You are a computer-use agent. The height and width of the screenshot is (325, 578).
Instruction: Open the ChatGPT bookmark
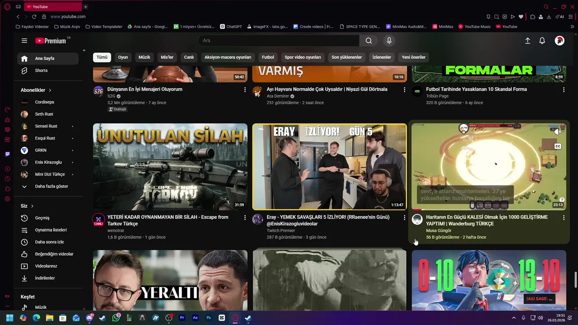(231, 27)
